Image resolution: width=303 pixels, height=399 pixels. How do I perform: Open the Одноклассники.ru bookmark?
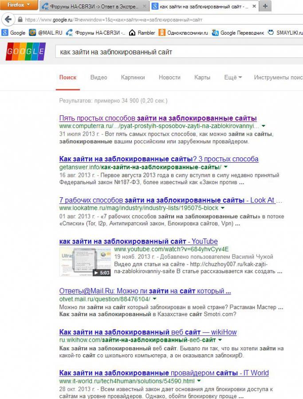183,32
